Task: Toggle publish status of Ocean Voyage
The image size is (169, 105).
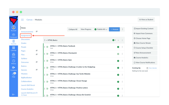Action: pos(118,82)
